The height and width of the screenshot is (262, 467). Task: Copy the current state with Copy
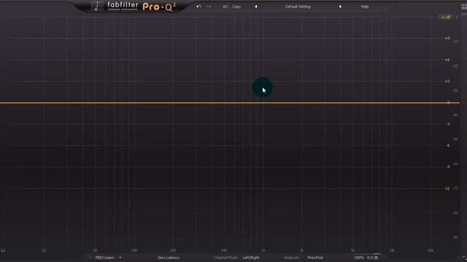236,7
